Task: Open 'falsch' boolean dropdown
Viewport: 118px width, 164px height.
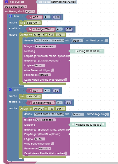Action: (78, 114)
